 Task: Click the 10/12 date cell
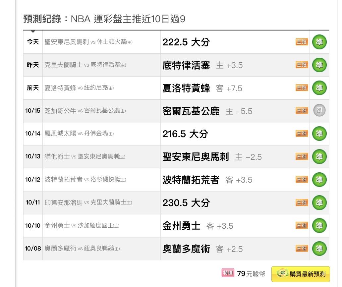click(x=33, y=180)
